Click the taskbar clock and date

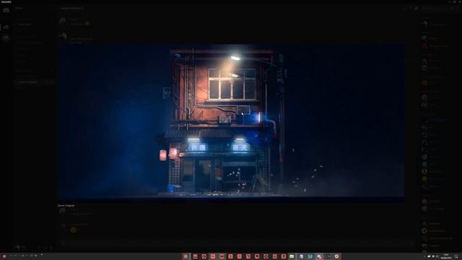[446, 256]
